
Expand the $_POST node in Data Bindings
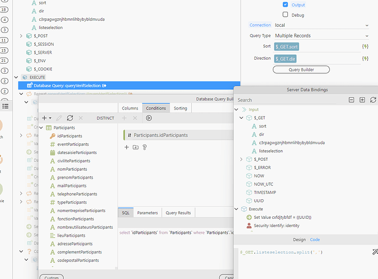(x=242, y=159)
